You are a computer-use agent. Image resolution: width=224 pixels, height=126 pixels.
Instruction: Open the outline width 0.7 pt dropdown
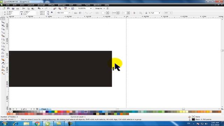click(x=160, y=13)
